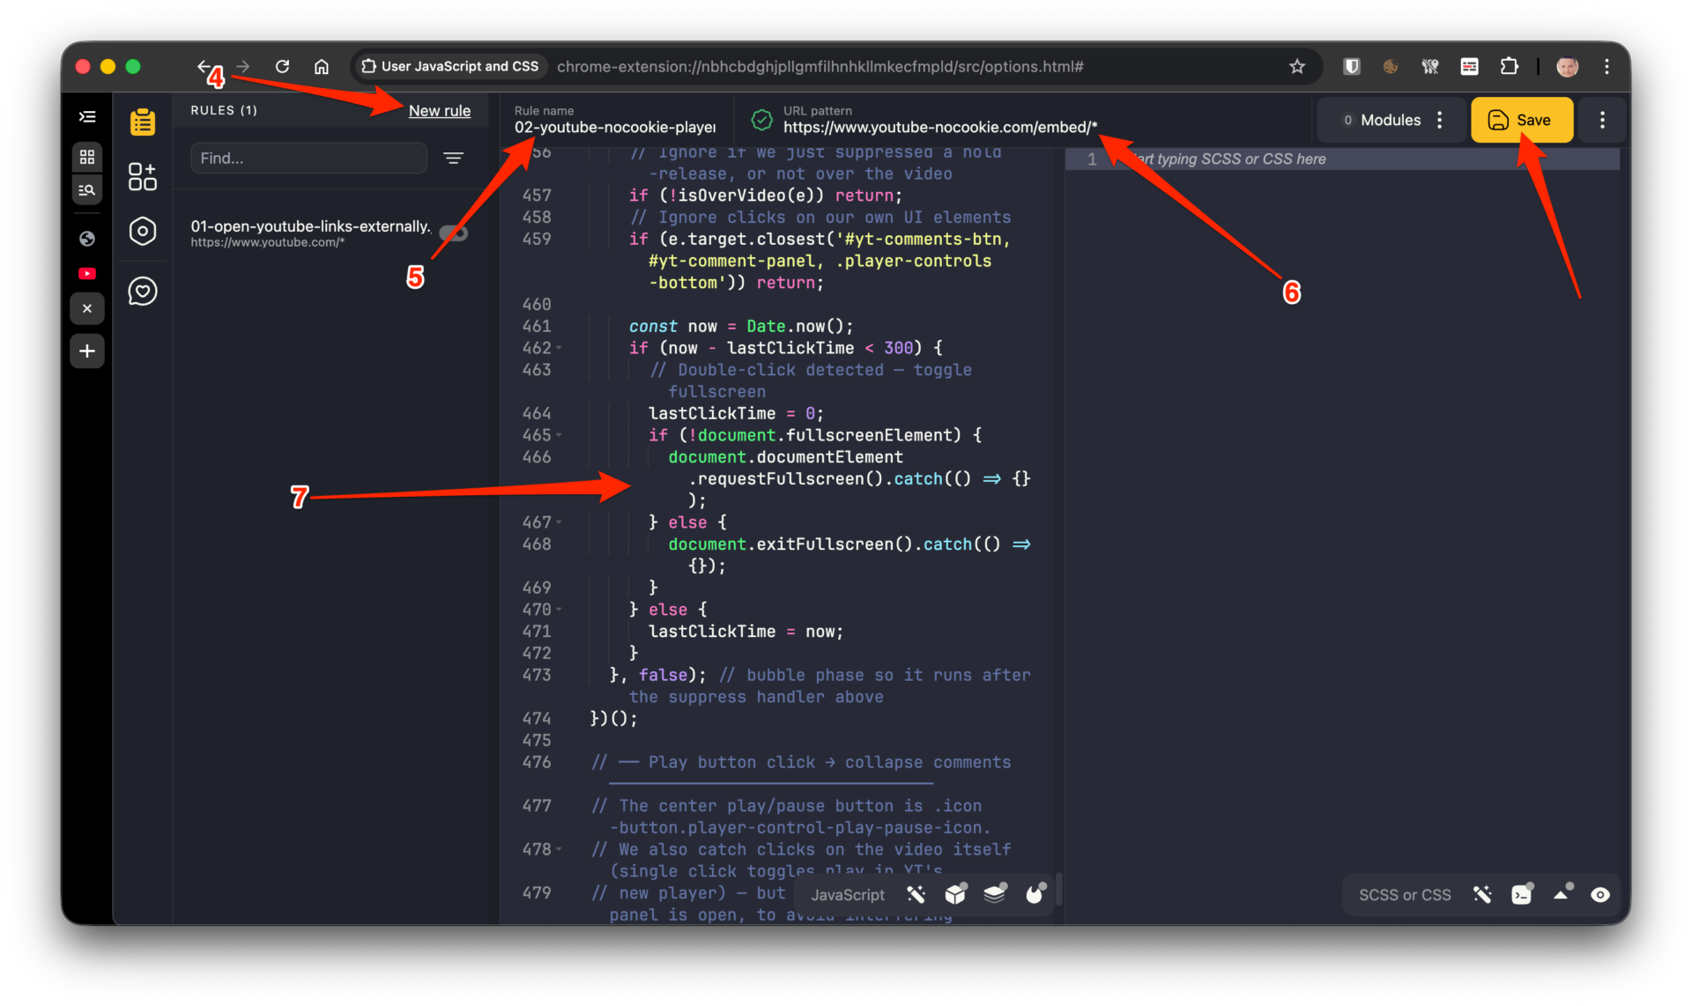Screen dimensions: 1692x1006
Task: Click line number 474 in the gutter
Action: coord(537,719)
